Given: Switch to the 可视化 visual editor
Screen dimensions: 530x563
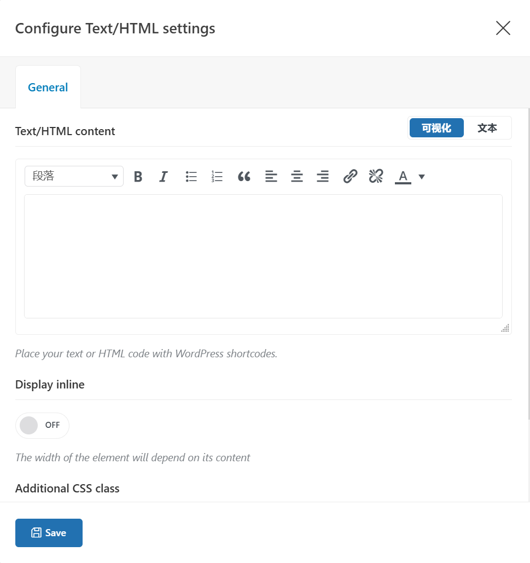Looking at the screenshot, I should coord(436,128).
